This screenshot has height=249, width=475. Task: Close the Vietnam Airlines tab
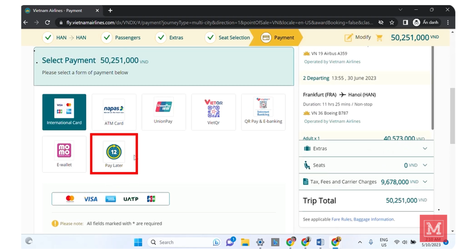tap(97, 10)
